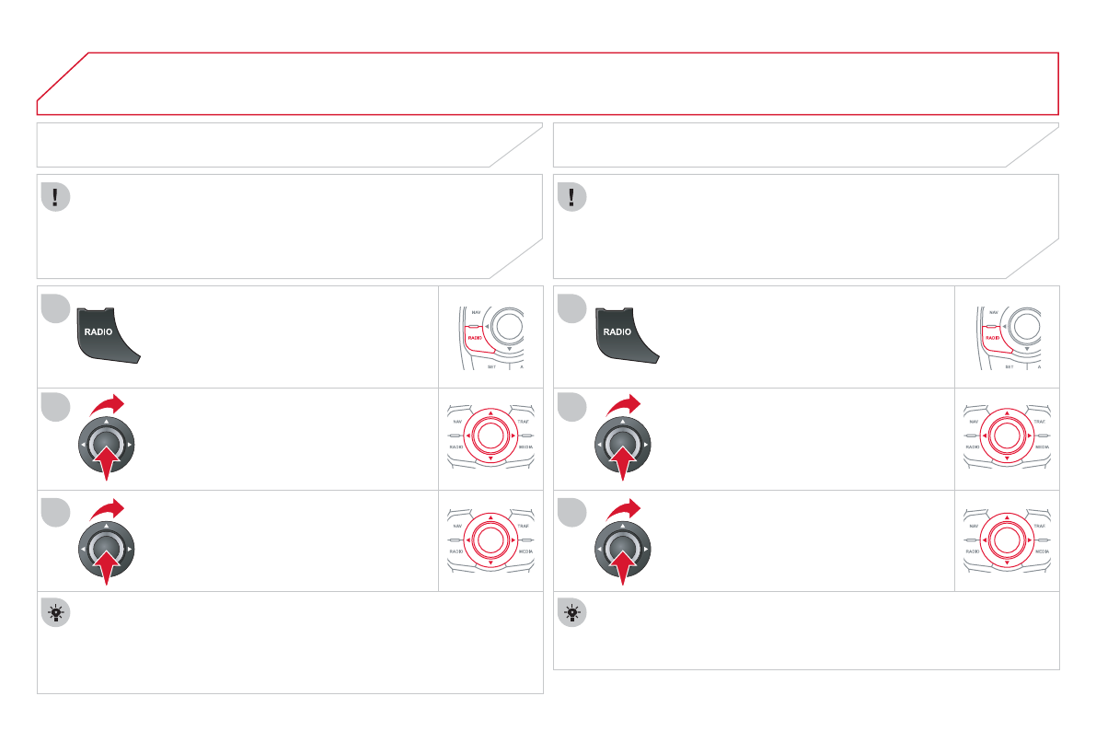Click the exclamation warning icon in left column
The height and width of the screenshot is (731, 1096).
coord(57,197)
